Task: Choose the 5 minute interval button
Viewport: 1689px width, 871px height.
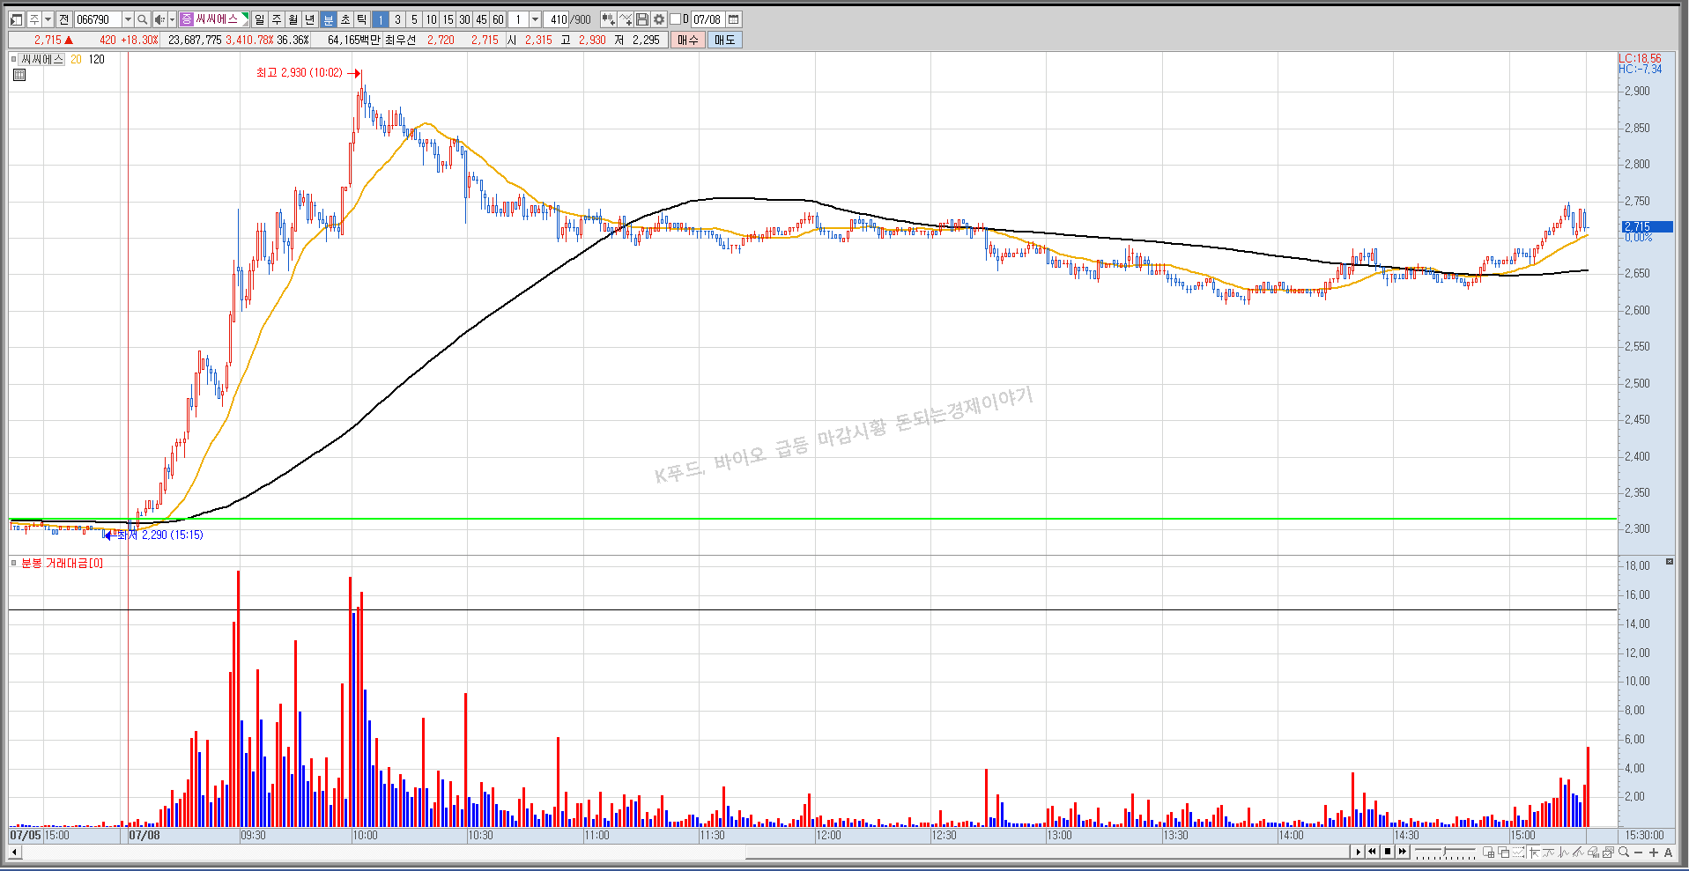Action: 414,19
